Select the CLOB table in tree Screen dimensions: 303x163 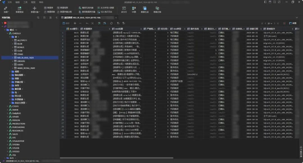coord(20,51)
